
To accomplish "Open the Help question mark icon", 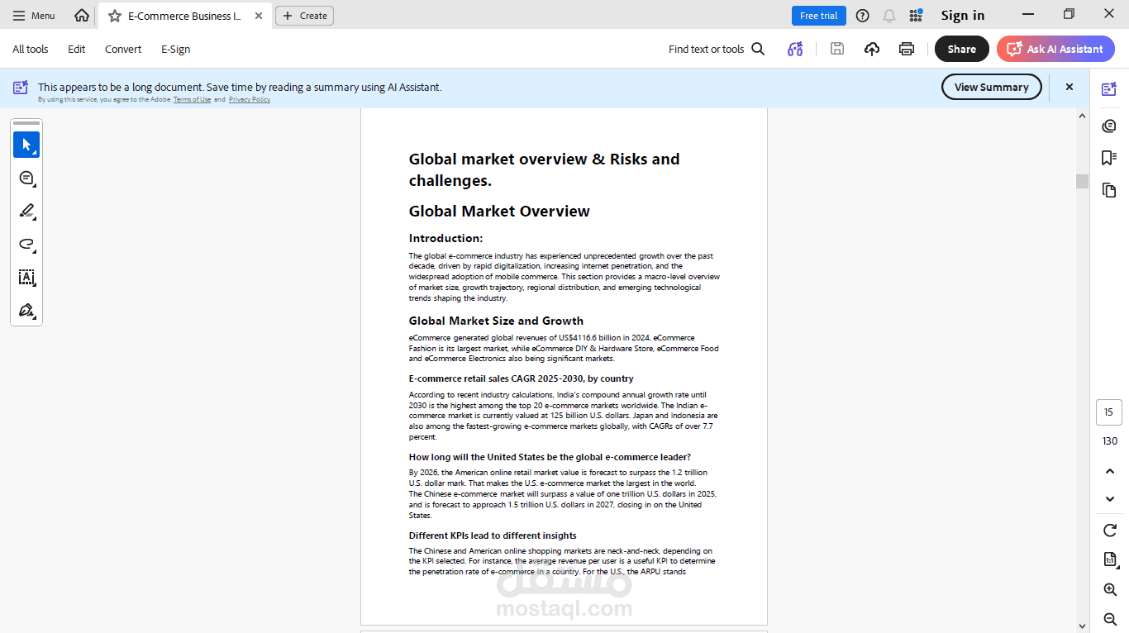I will (863, 16).
